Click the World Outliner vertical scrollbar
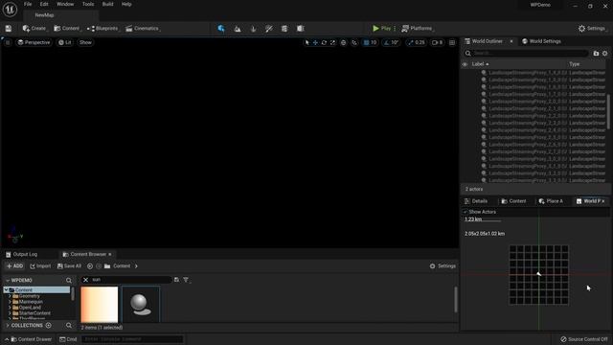 pyautogui.click(x=609, y=111)
